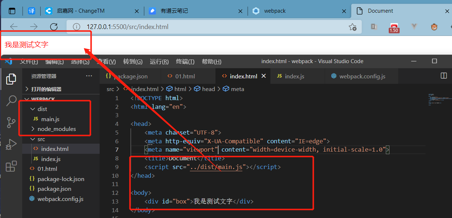Open webpack.config.js in explorer tree

tap(61, 199)
